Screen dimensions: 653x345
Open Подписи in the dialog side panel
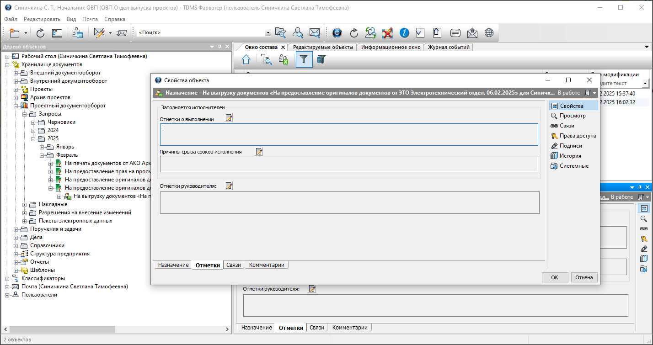click(x=566, y=146)
